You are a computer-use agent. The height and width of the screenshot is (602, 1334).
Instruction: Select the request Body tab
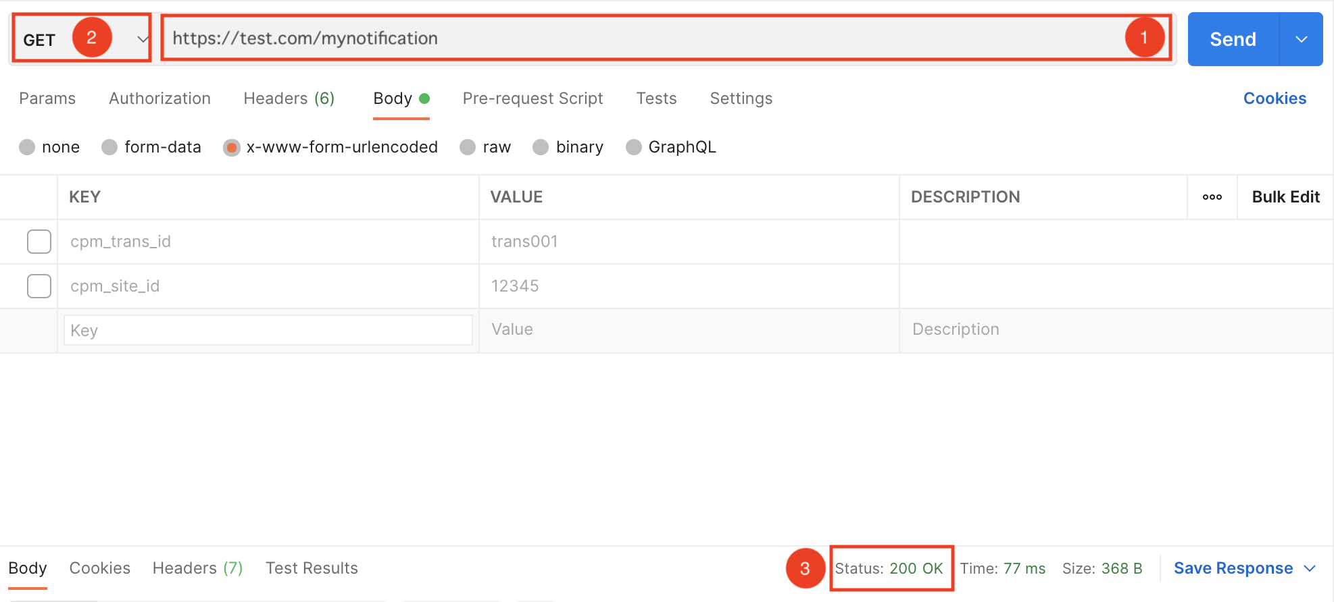click(x=401, y=99)
